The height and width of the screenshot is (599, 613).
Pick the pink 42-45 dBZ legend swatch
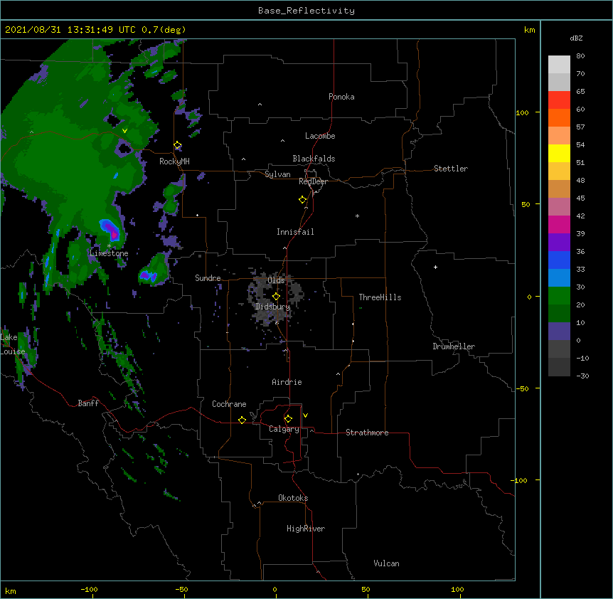tap(559, 206)
